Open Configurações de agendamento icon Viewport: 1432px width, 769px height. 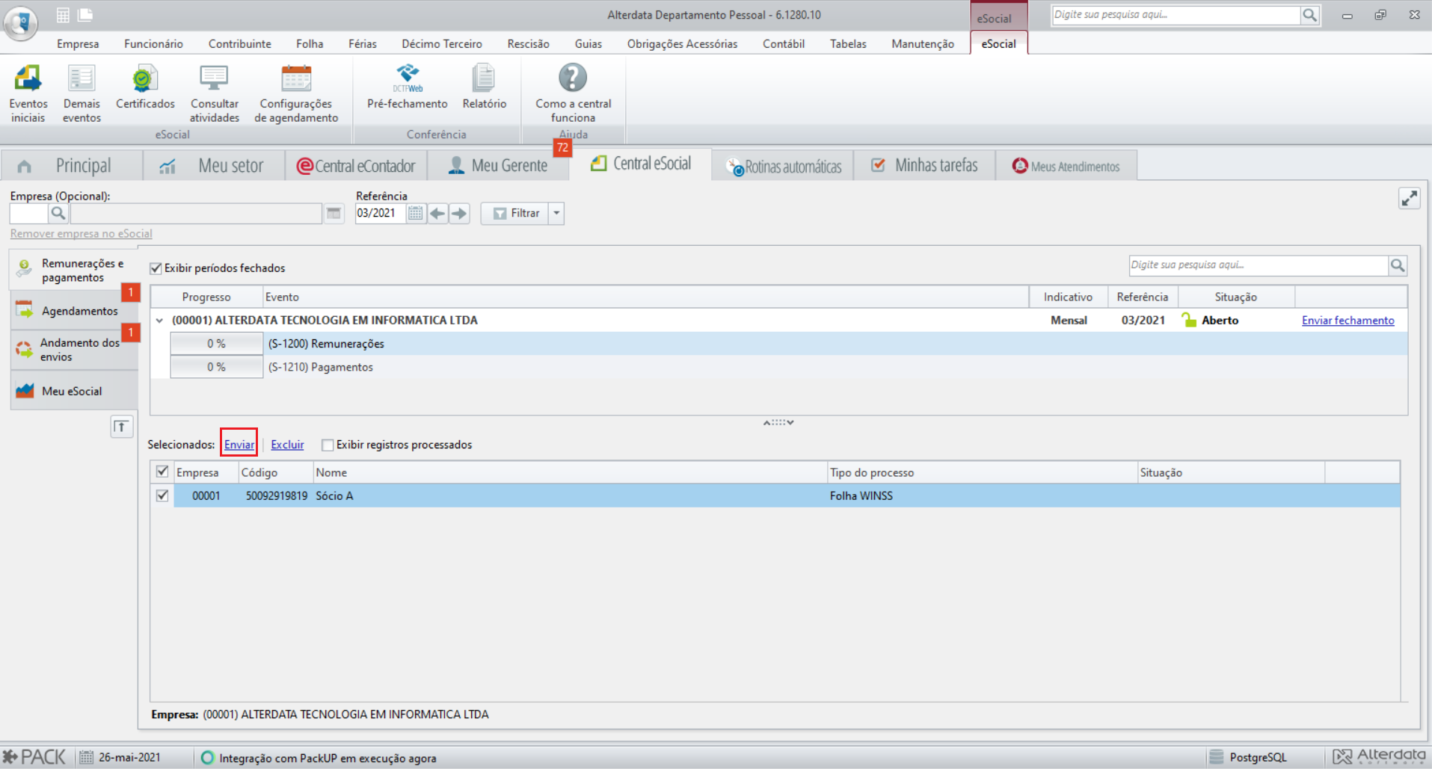[296, 93]
